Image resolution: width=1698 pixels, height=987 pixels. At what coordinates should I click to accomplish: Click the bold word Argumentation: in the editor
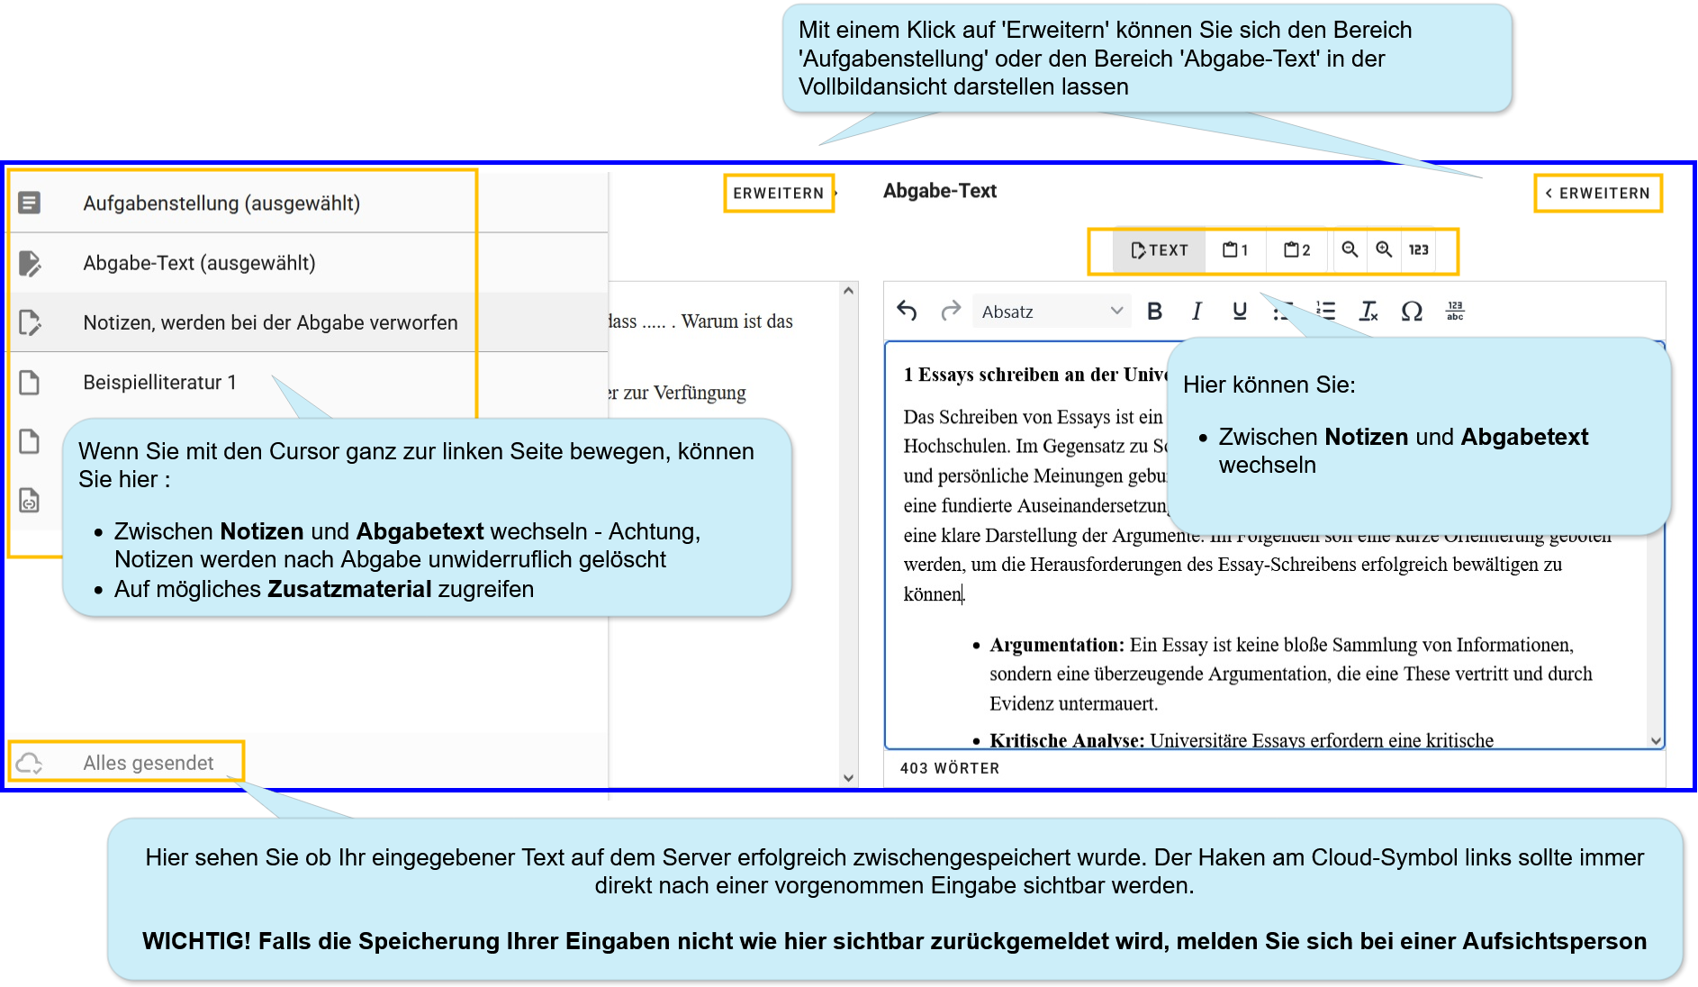pyautogui.click(x=1057, y=645)
